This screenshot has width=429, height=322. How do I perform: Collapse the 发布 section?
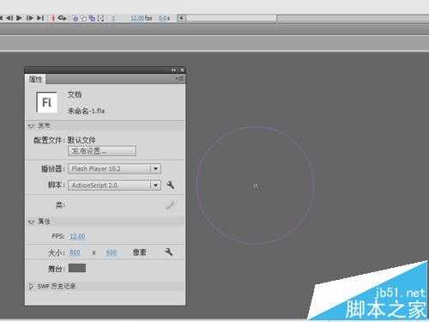31,126
